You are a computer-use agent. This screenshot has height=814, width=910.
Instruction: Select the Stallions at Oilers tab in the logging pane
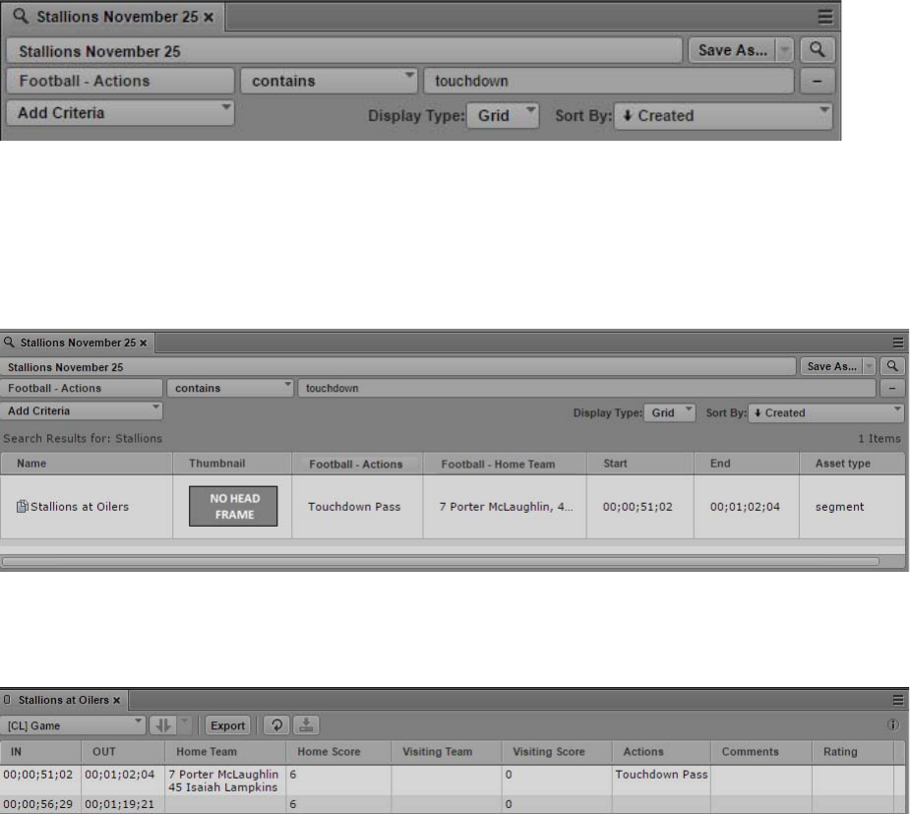pos(64,700)
